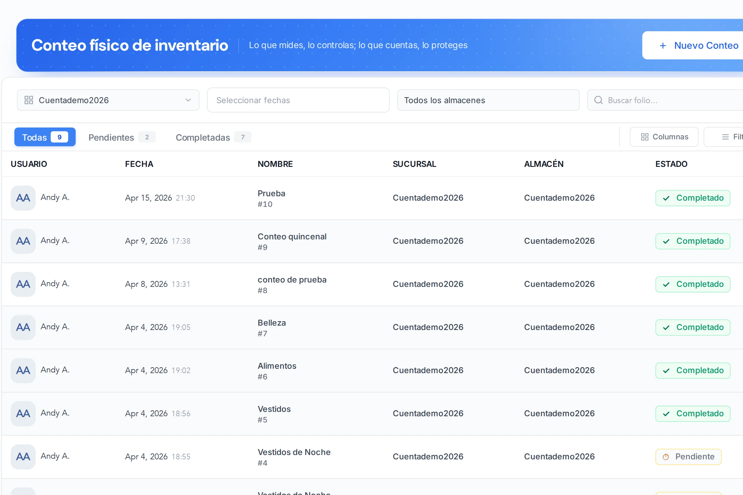Open the Todos los almacenes selector

coord(488,100)
